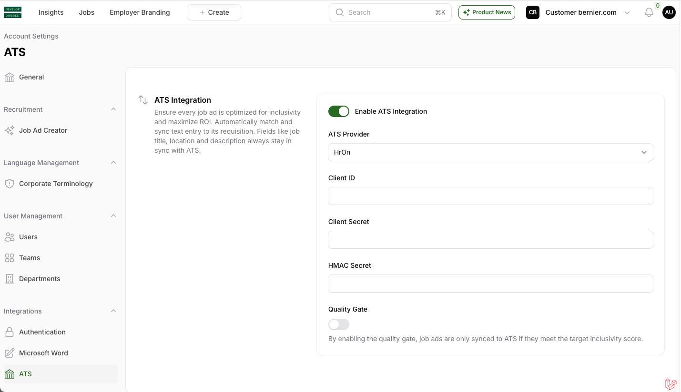This screenshot has height=392, width=681.
Task: Click the Authentication lock icon
Action: (x=10, y=332)
